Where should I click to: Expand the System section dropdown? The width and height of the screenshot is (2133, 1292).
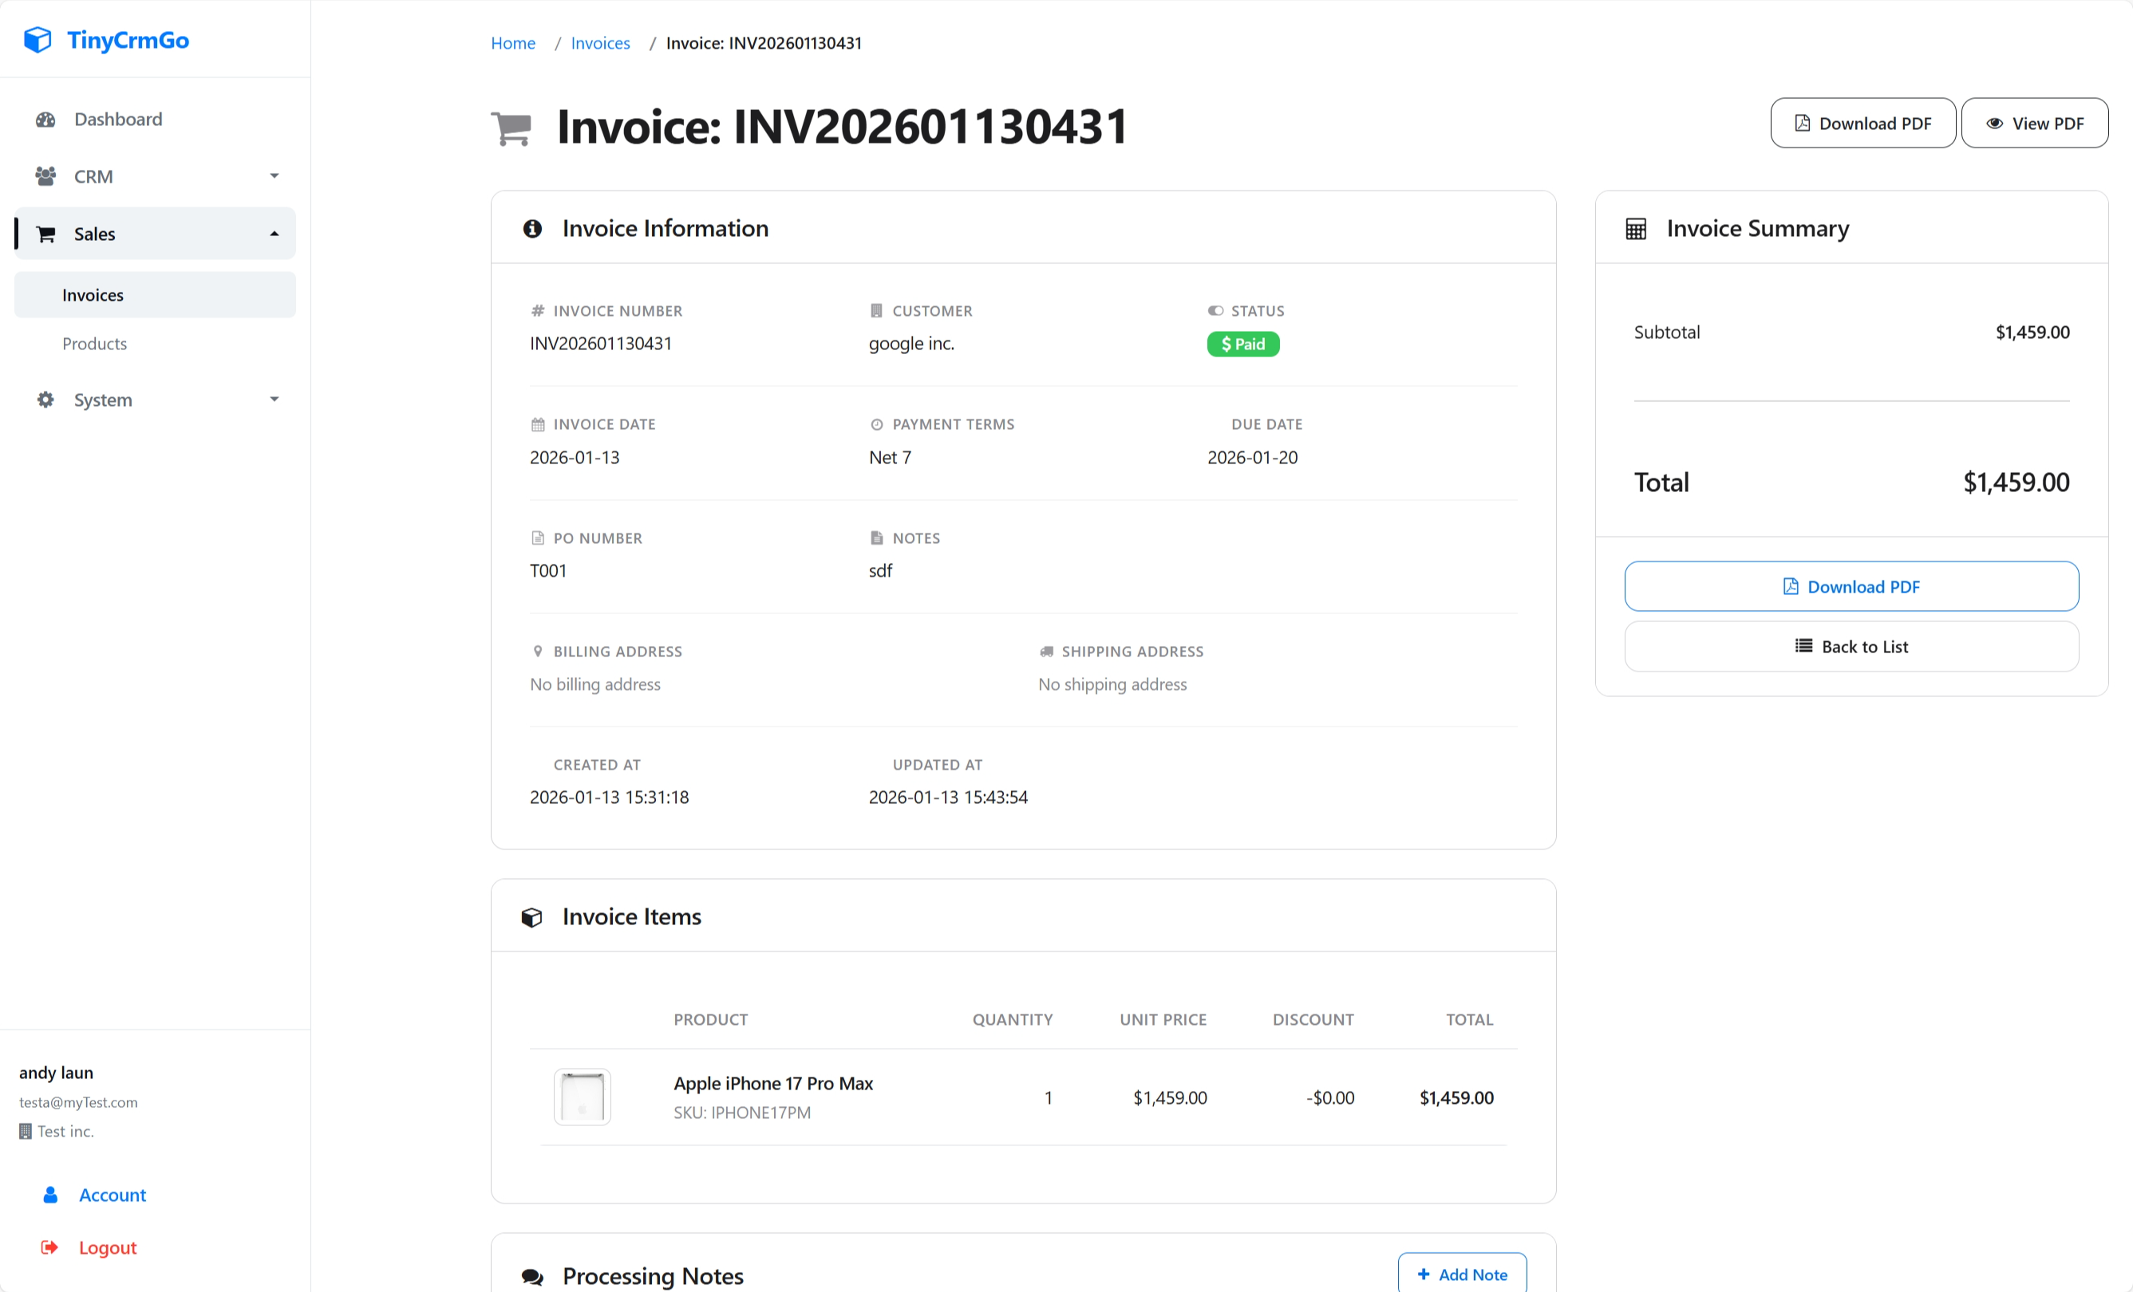(x=275, y=399)
